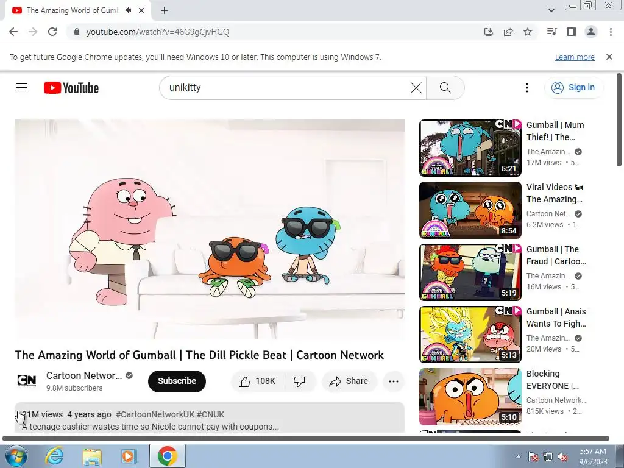
Task: Click the #CartoonNetworkUK hashtag
Action: (x=155, y=414)
